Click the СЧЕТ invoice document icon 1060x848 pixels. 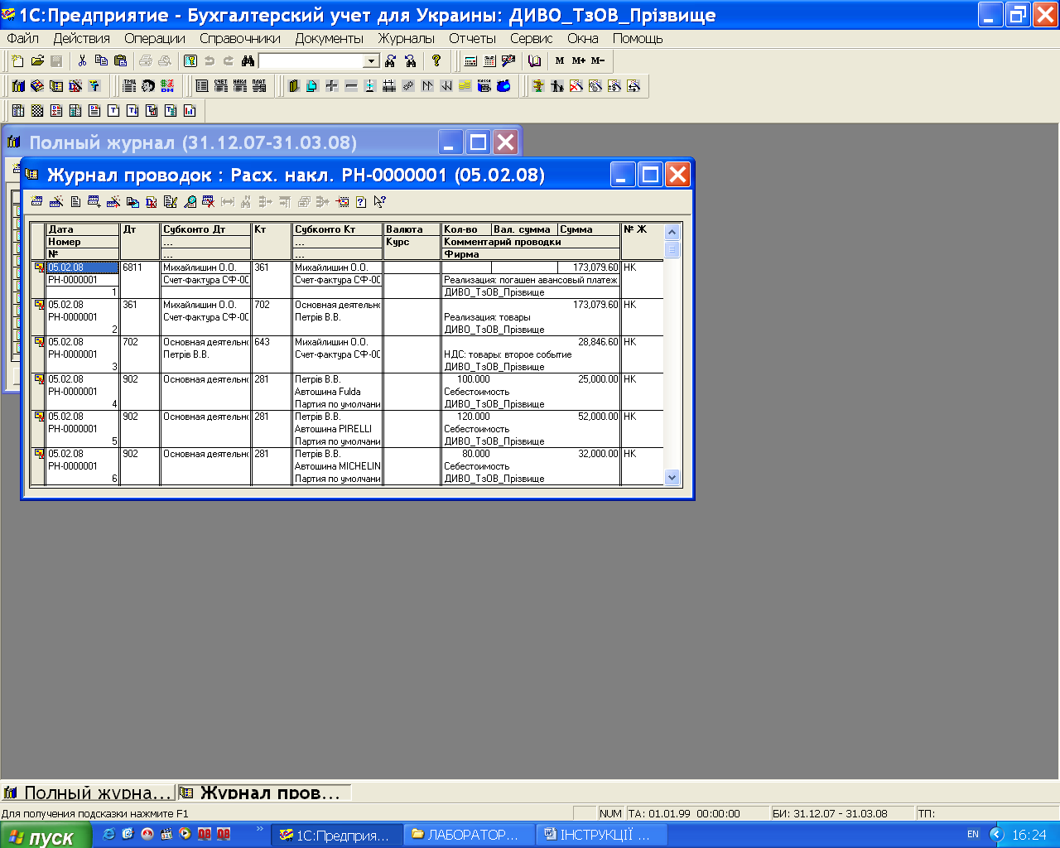220,85
